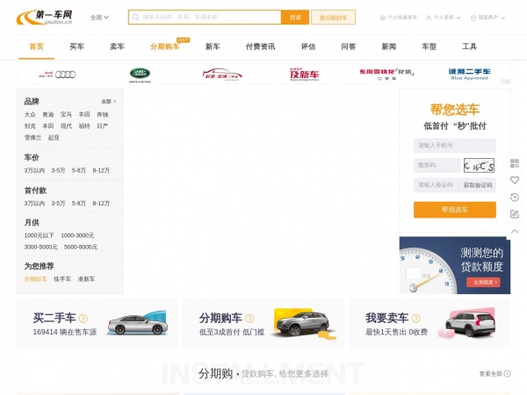Open the 我是商户 dropdown
This screenshot has width=527, height=395.
(487, 18)
